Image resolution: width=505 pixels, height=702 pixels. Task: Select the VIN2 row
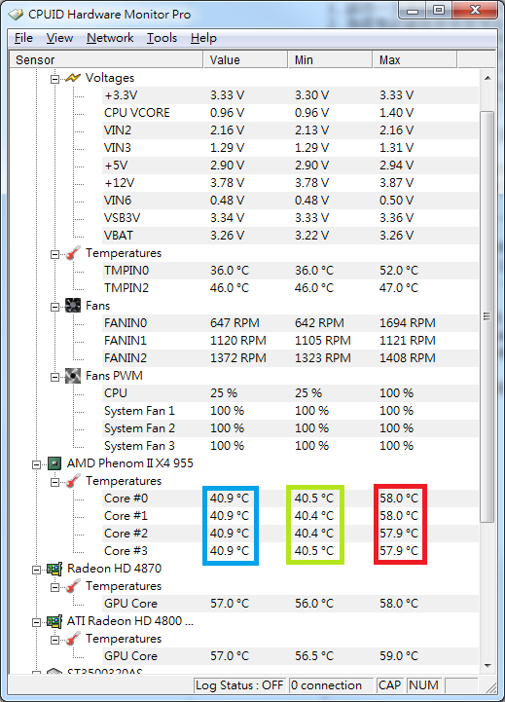[290, 130]
